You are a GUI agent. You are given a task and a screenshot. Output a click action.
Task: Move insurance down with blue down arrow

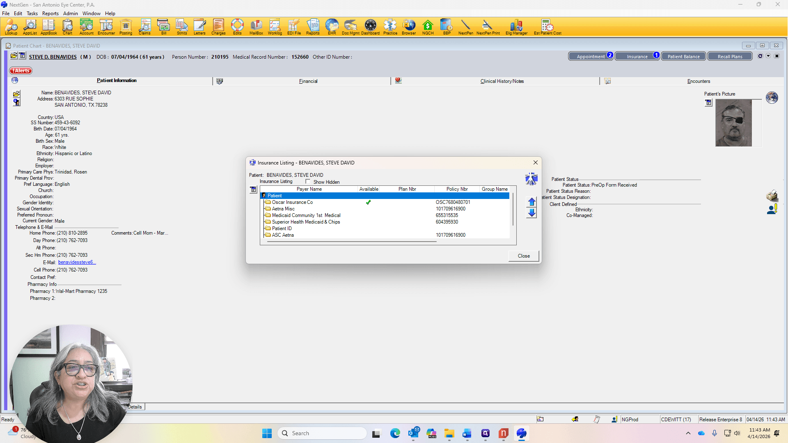click(531, 213)
